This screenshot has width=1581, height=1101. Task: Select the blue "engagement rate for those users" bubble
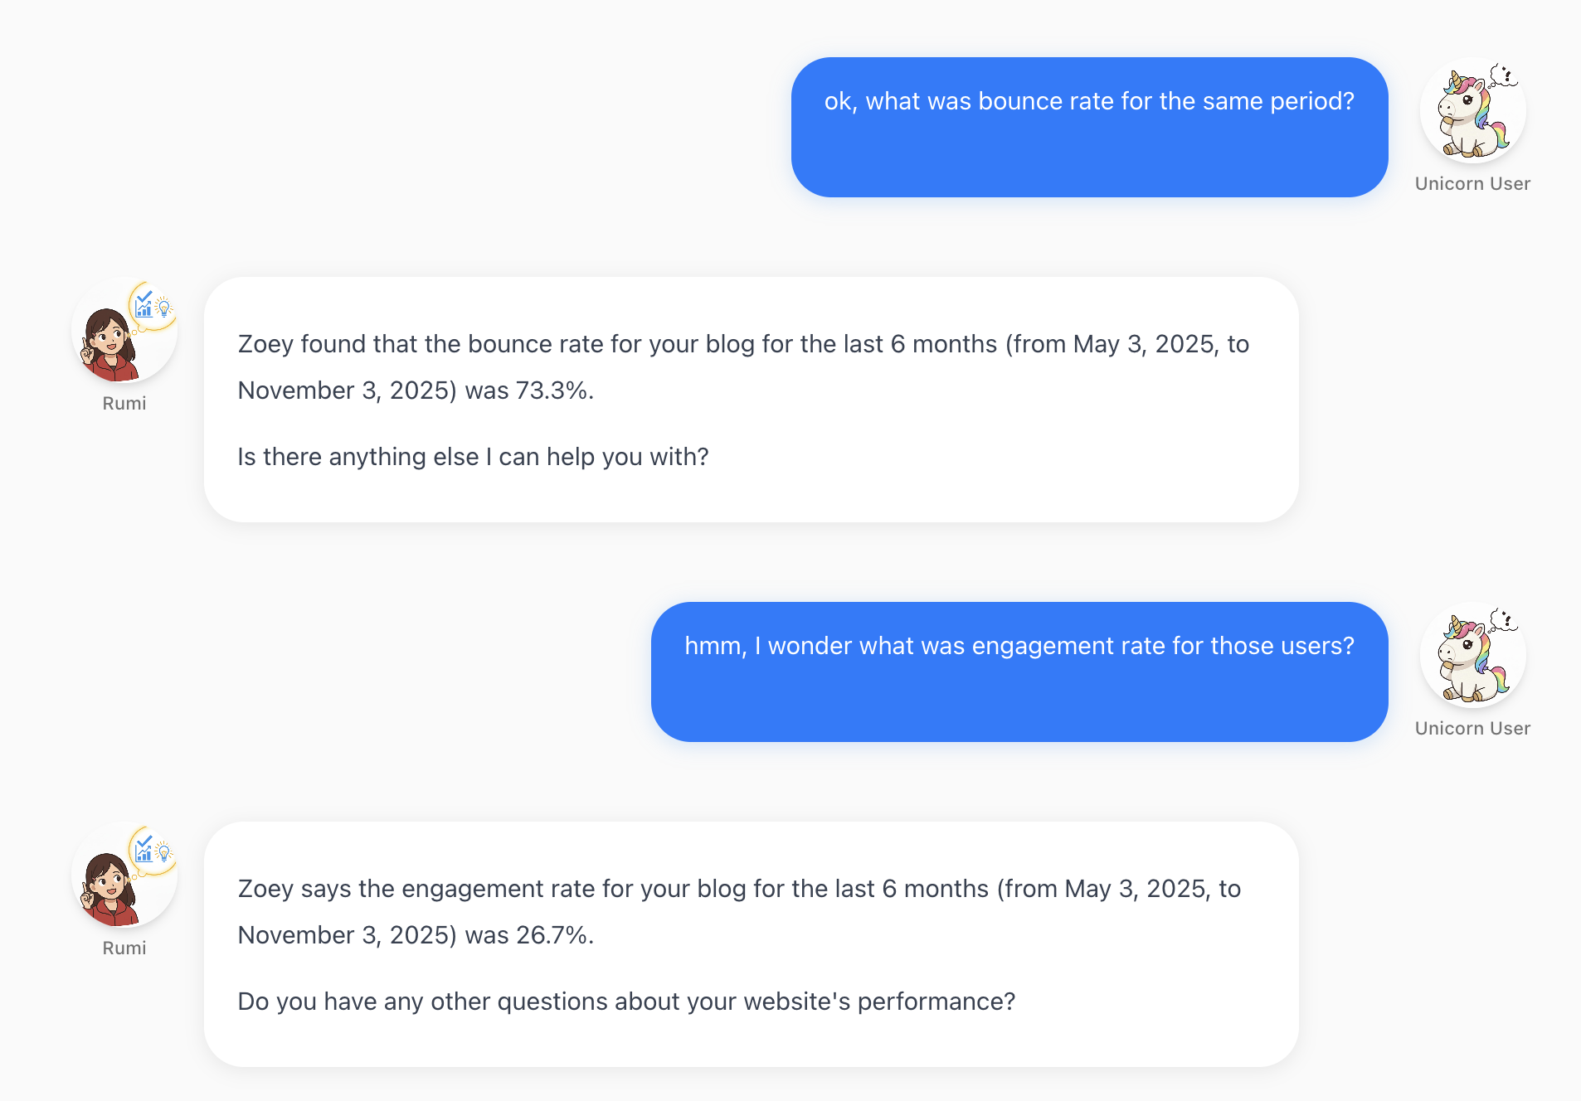point(1019,672)
